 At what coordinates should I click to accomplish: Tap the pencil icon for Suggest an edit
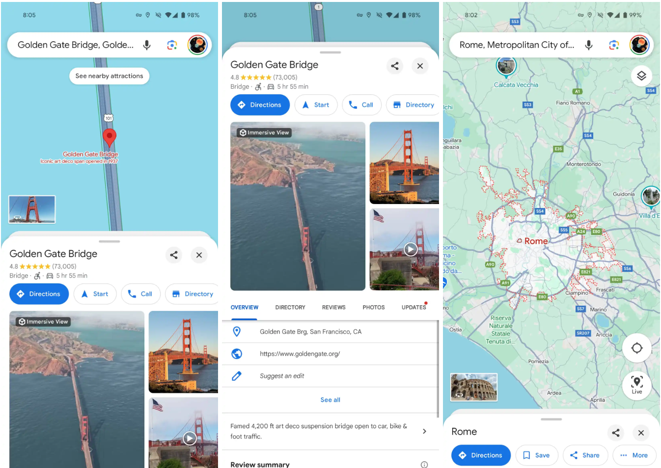coord(237,376)
